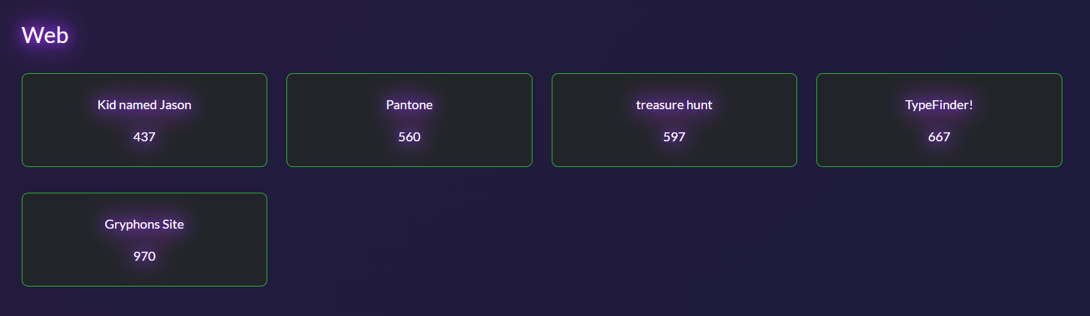Click the 'treasure hunt' title text
The image size is (1090, 316).
674,105
